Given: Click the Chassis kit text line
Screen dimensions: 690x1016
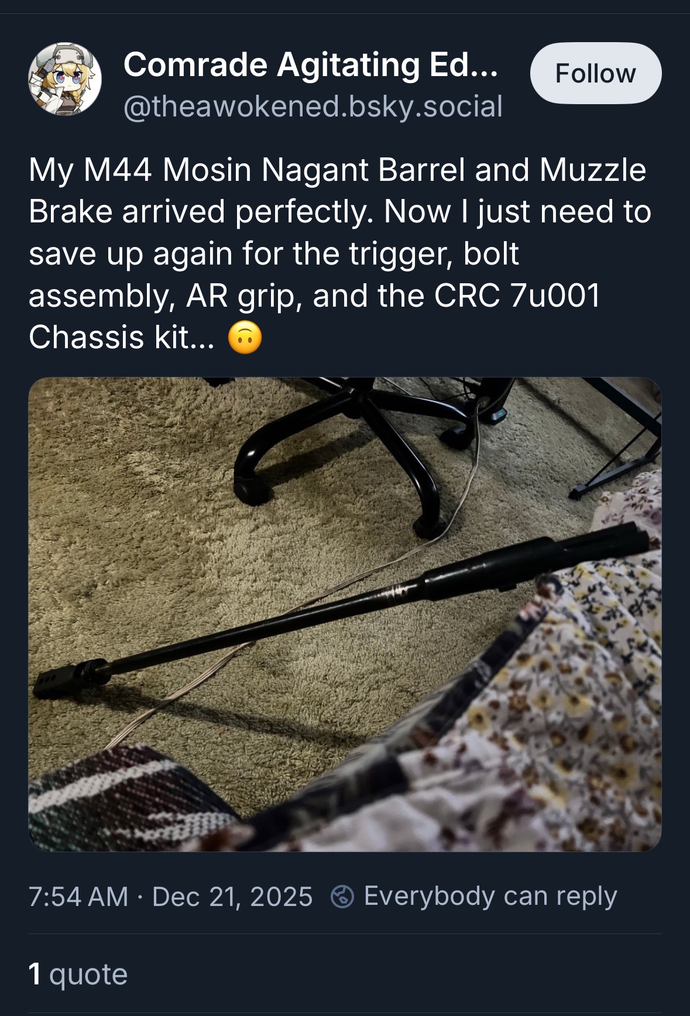Looking at the screenshot, I should (121, 338).
